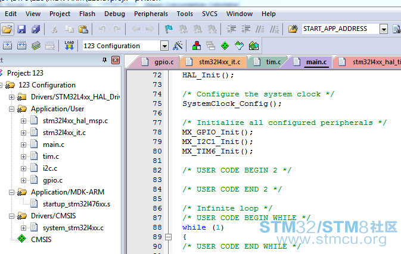The image size is (401, 254).
Task: Collapse the Drivers/CMSIS folder
Action: (x=11, y=216)
